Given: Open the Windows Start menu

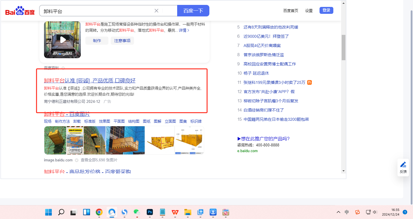Looking at the screenshot, I should [x=48, y=212].
